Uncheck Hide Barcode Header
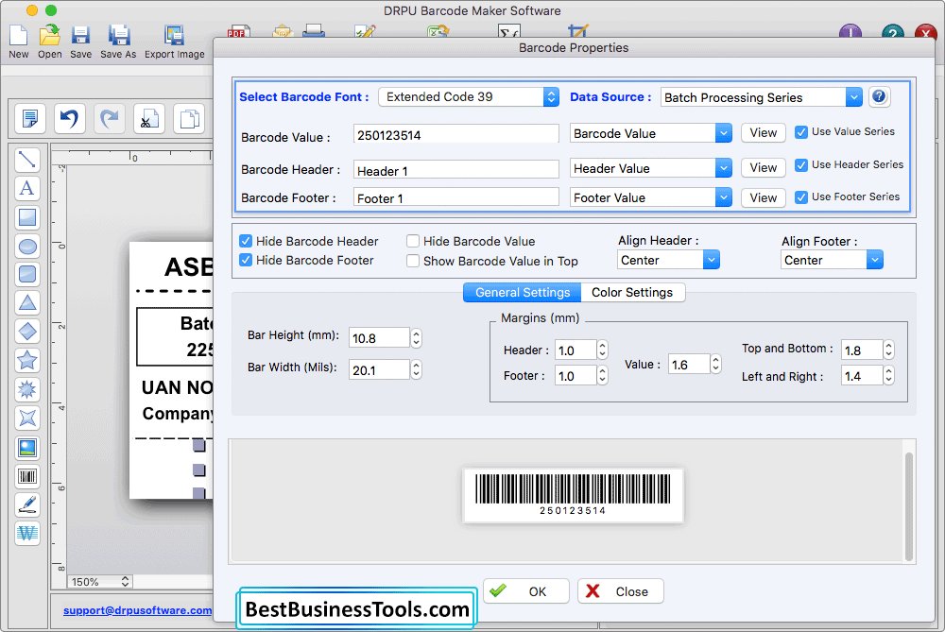945x632 pixels. pyautogui.click(x=246, y=241)
